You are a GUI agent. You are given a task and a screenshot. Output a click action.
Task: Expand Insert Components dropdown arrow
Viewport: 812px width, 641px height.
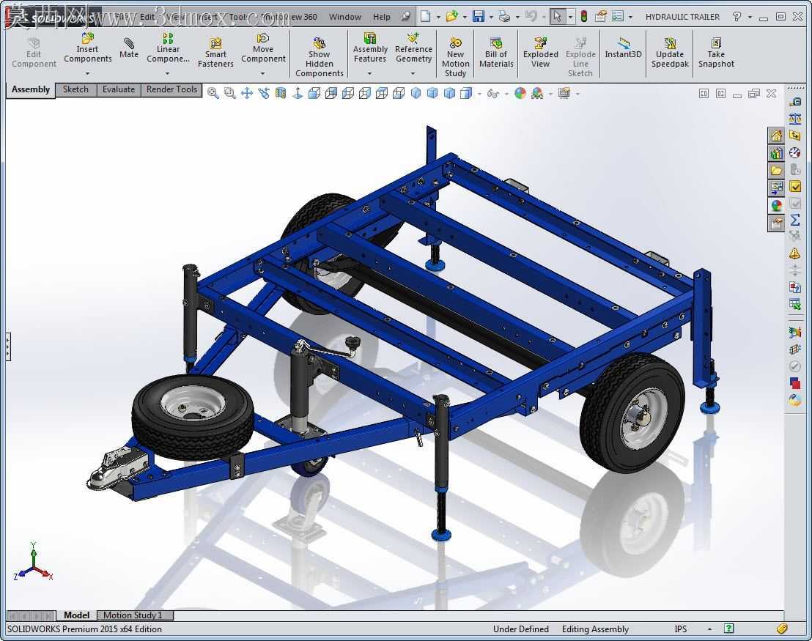click(87, 73)
